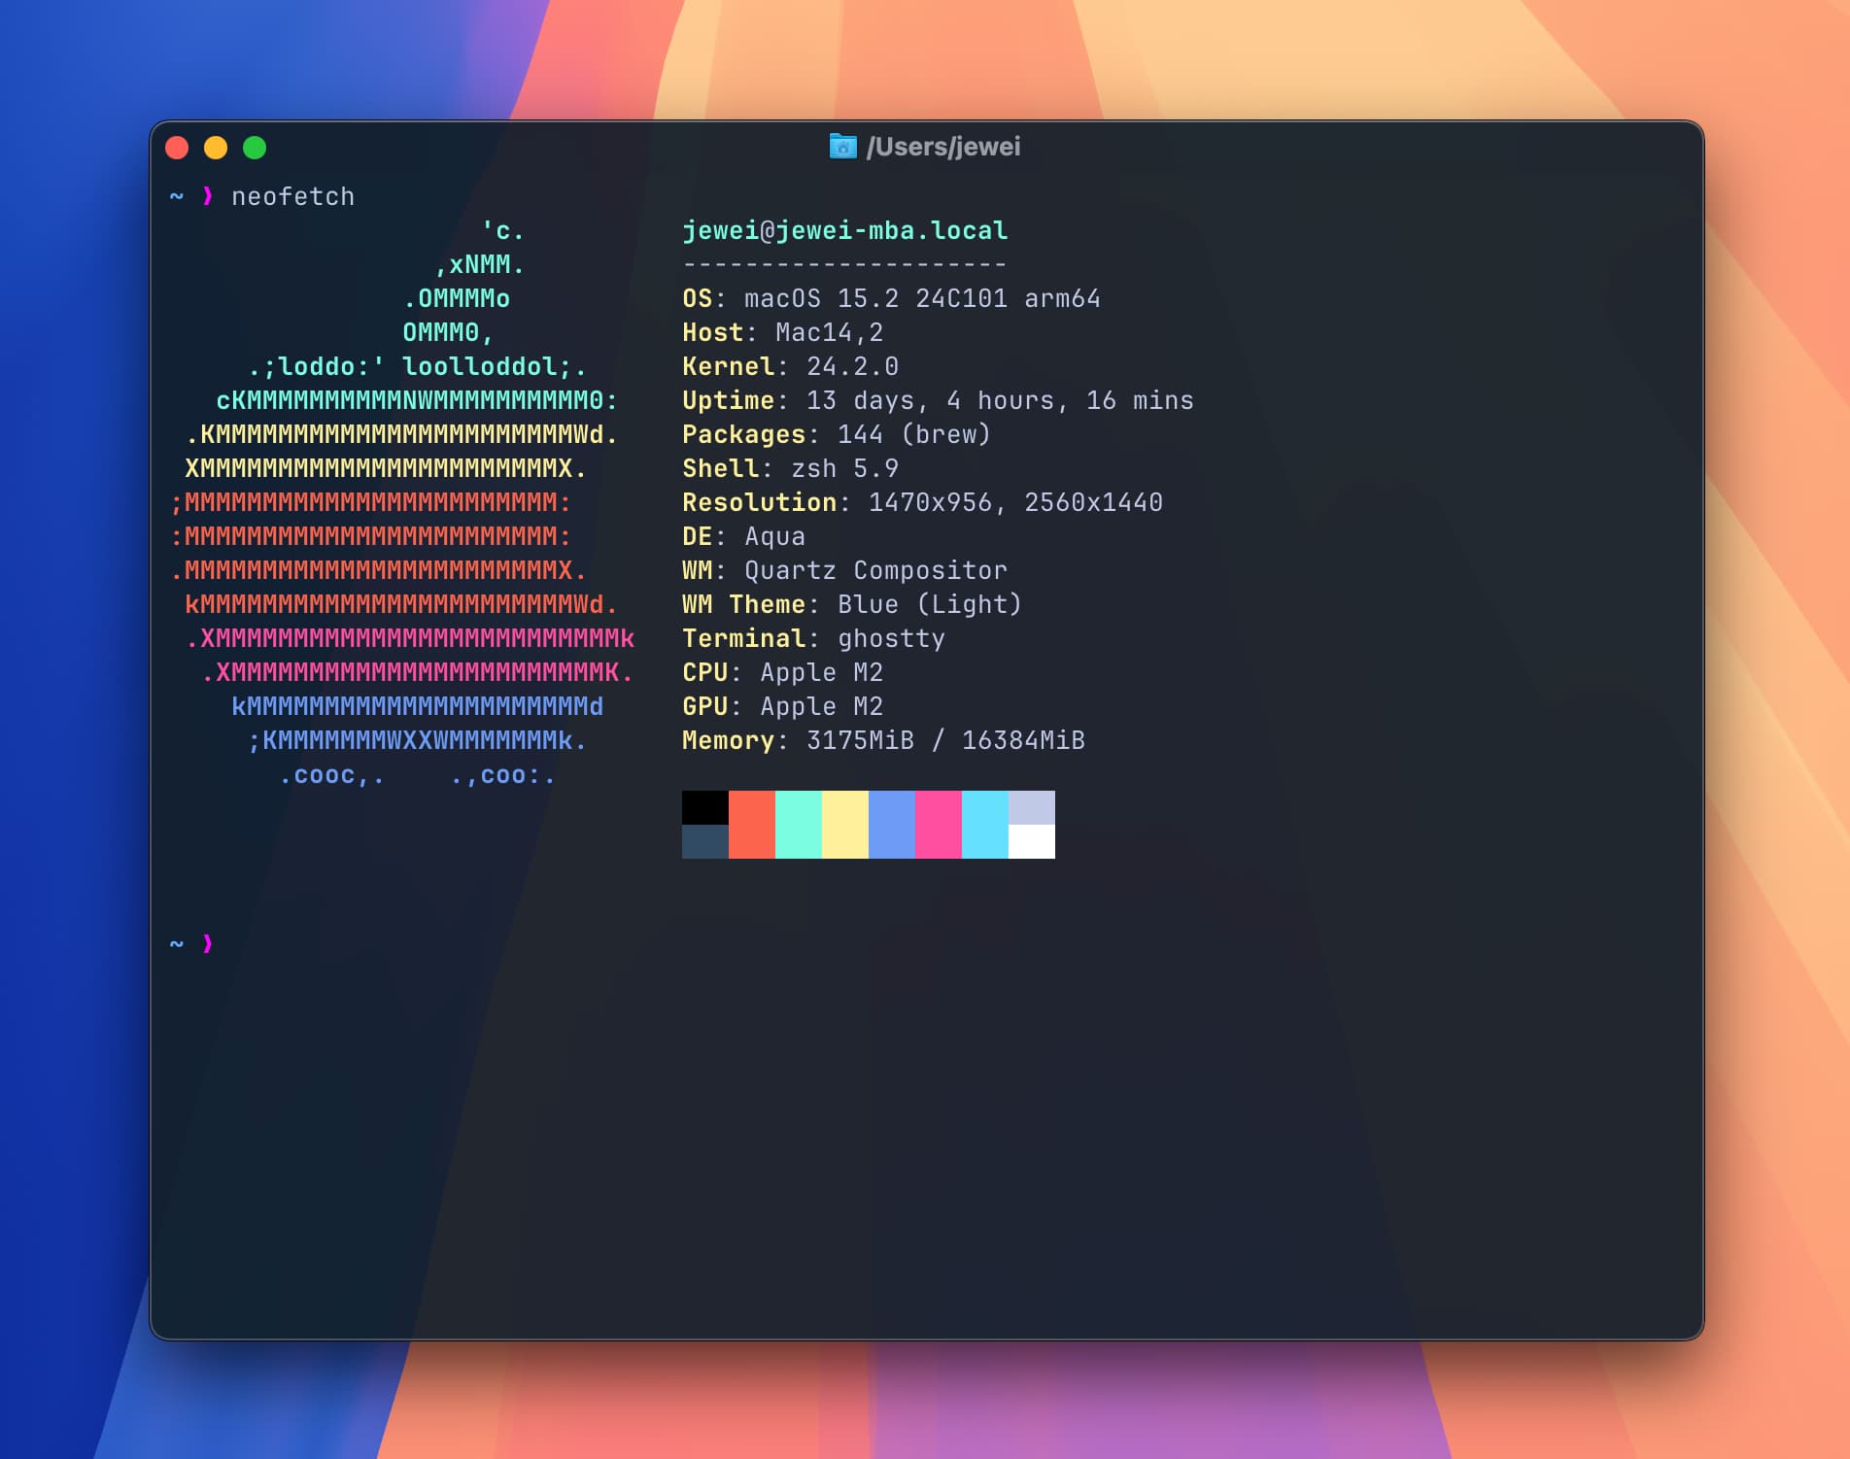
Task: Click the OS: macOS 15.2 line
Action: (x=891, y=299)
